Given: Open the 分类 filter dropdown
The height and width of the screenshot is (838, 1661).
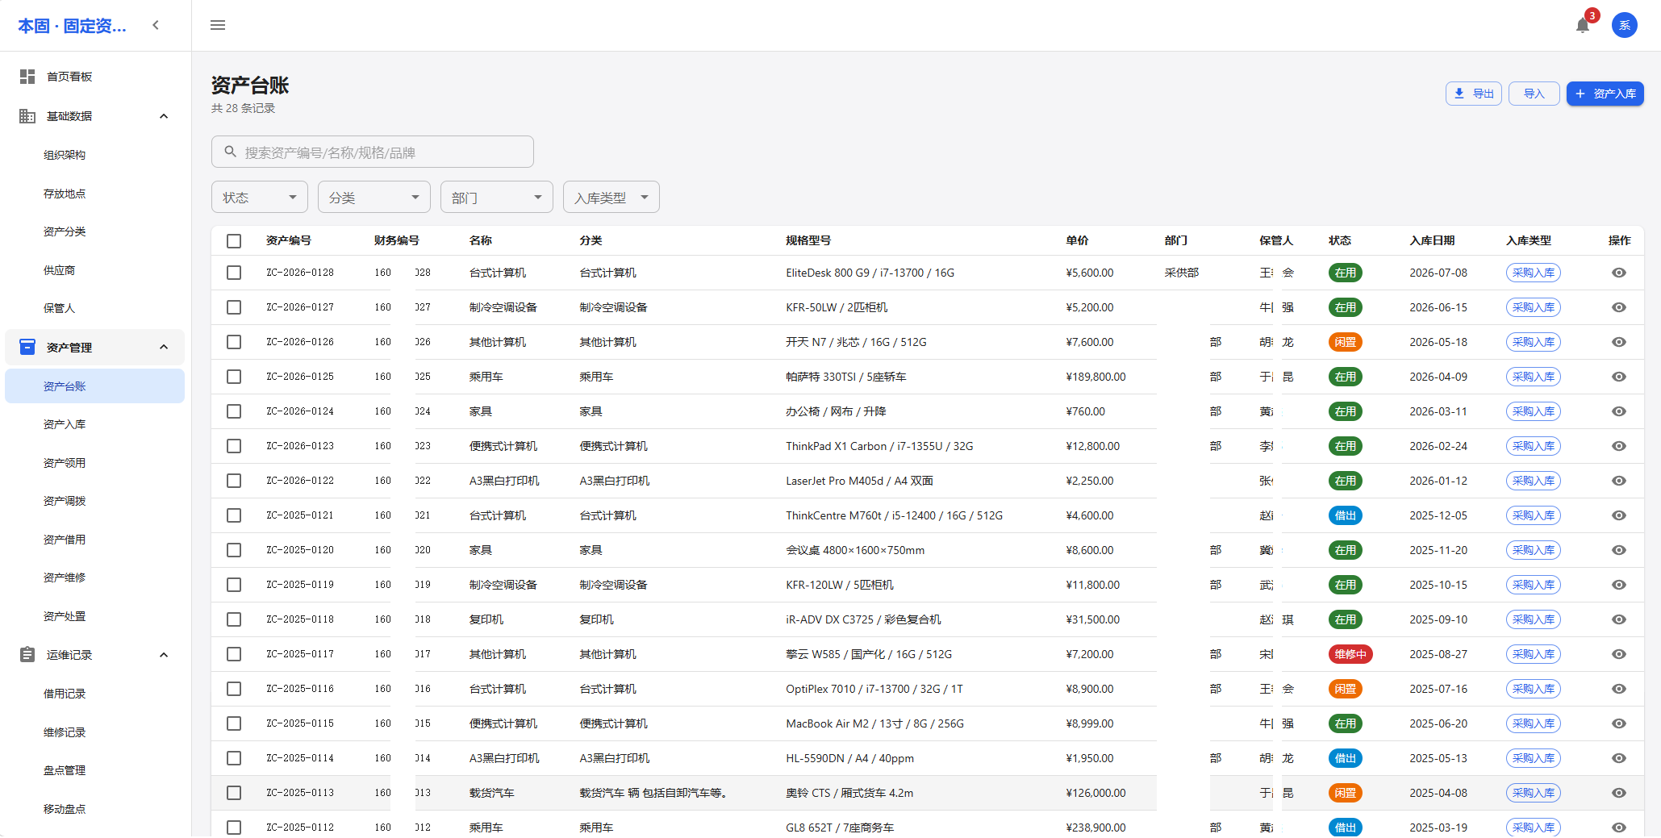Looking at the screenshot, I should pos(374,197).
